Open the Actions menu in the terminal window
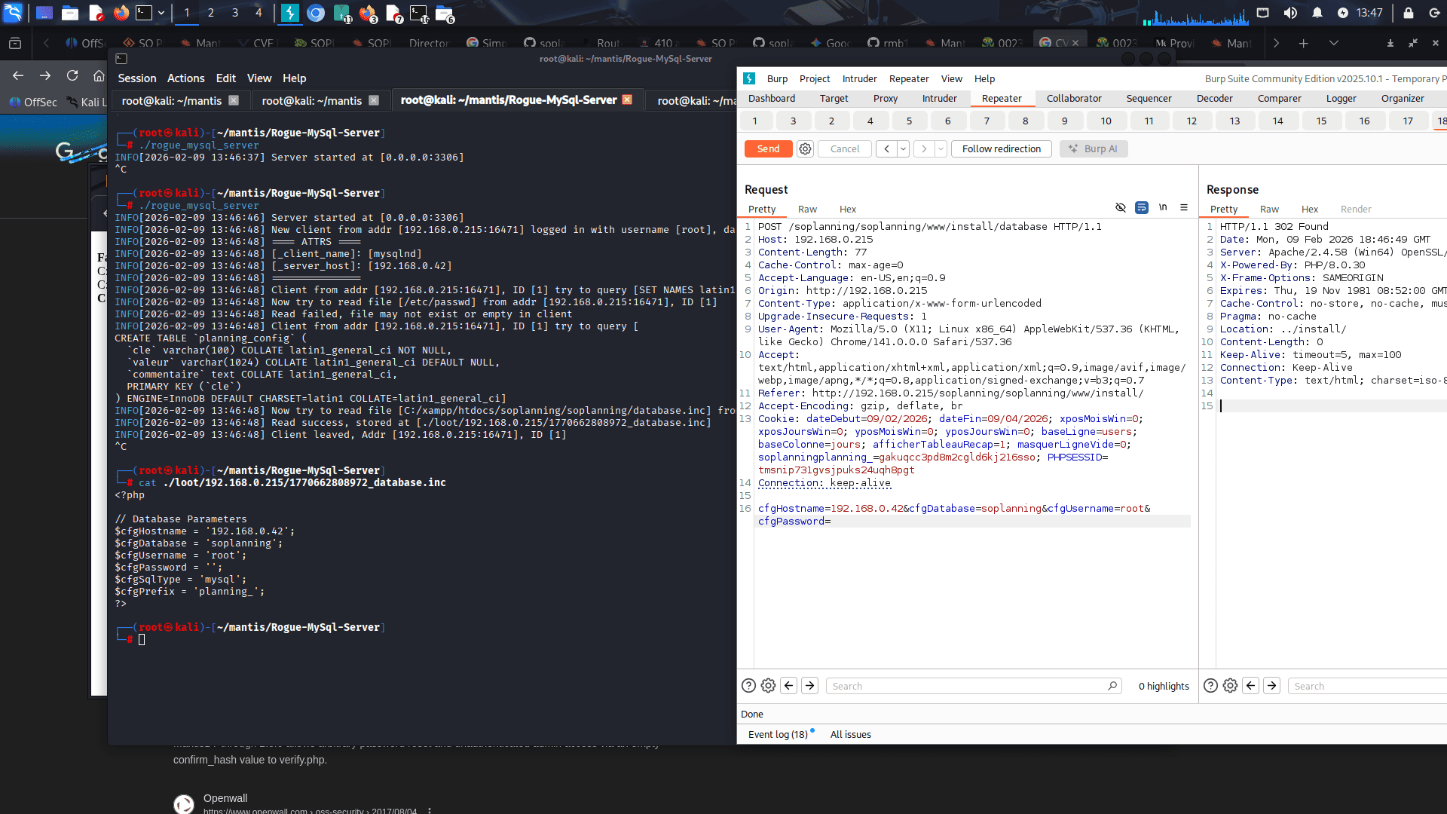This screenshot has height=814, width=1447. (185, 78)
